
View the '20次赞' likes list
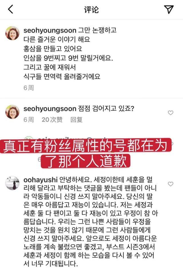pos(52,120)
